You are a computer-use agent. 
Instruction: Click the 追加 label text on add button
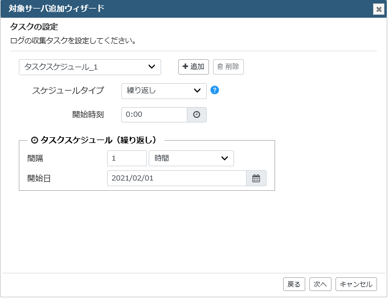(x=197, y=67)
